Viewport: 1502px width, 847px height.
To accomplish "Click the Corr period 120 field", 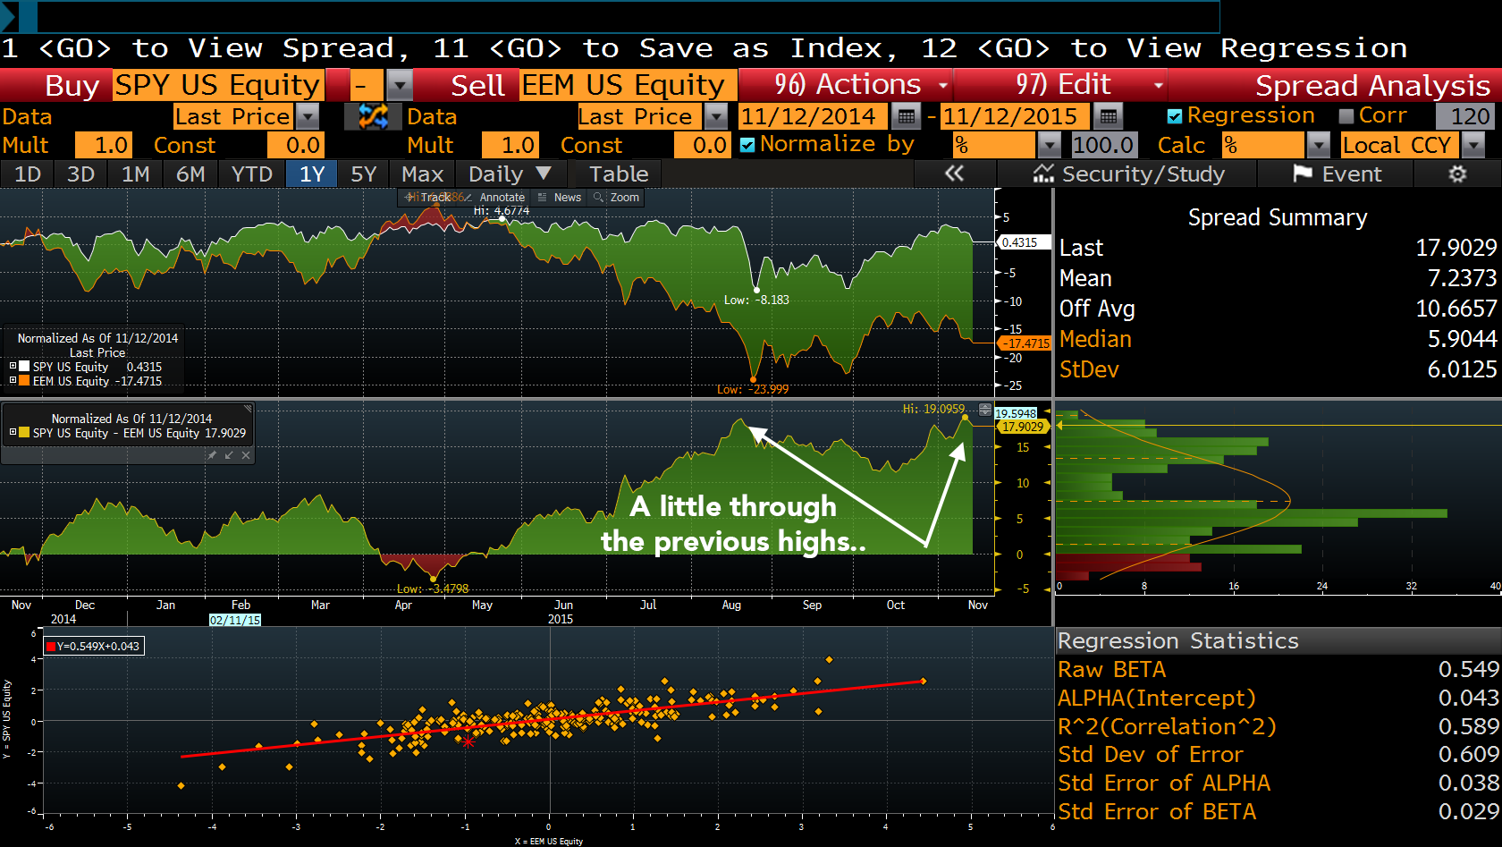I will click(x=1464, y=116).
